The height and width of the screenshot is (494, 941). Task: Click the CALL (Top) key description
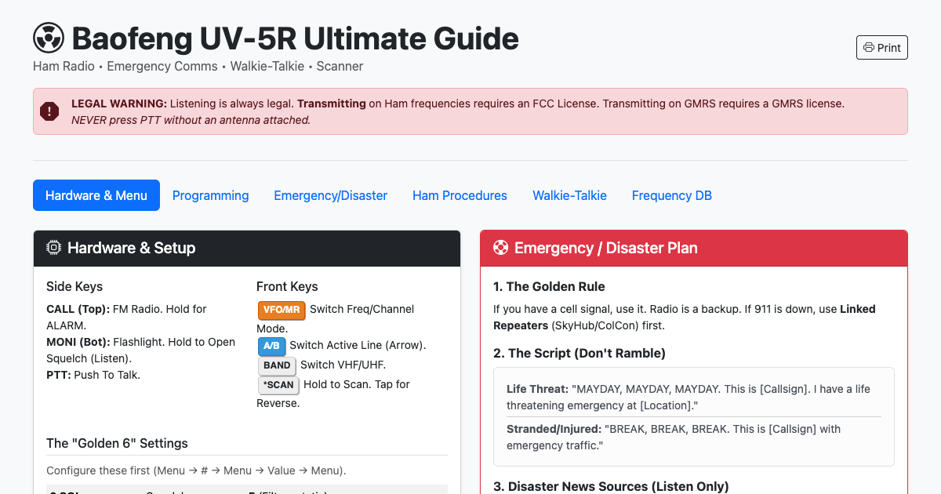(x=126, y=318)
